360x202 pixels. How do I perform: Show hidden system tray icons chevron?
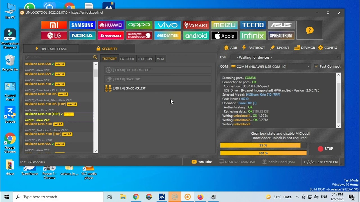297,197
